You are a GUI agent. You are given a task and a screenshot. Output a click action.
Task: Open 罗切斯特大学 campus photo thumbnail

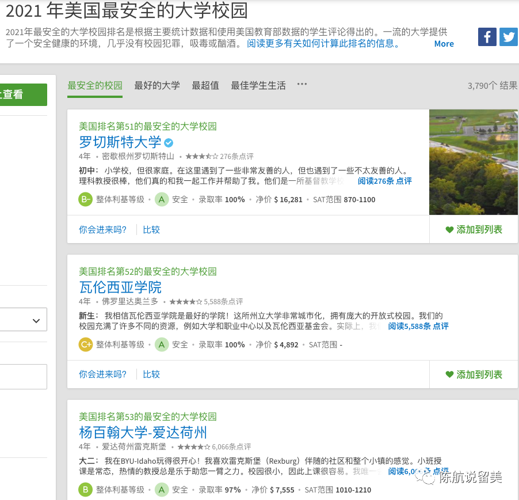point(474,162)
